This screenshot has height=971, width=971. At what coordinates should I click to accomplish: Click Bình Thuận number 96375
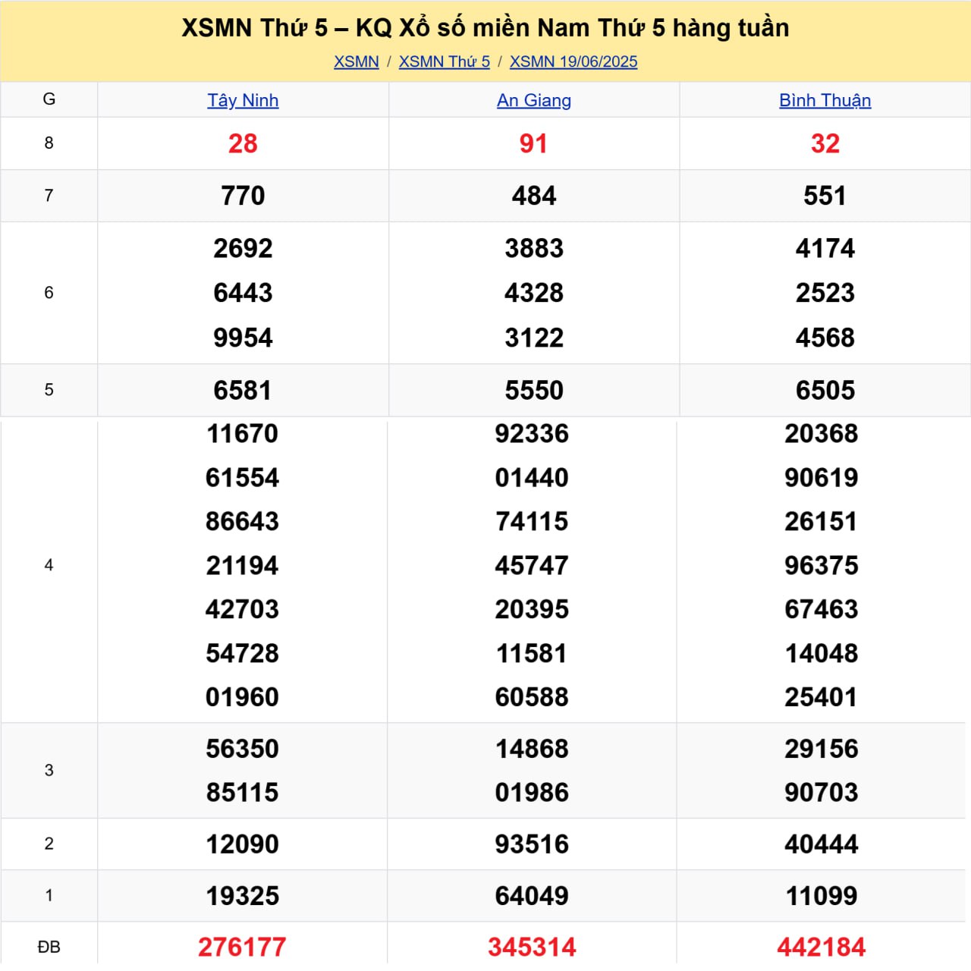coord(822,566)
